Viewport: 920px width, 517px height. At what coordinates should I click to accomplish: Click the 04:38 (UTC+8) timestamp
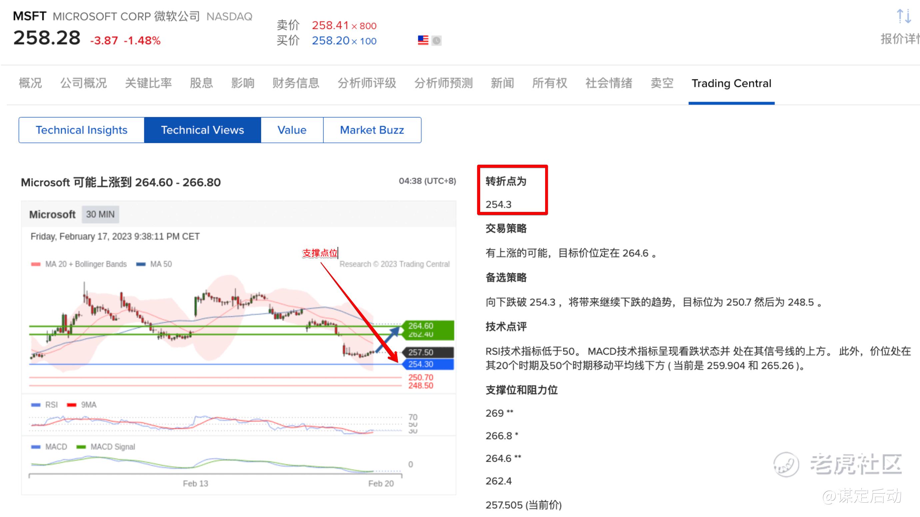428,181
